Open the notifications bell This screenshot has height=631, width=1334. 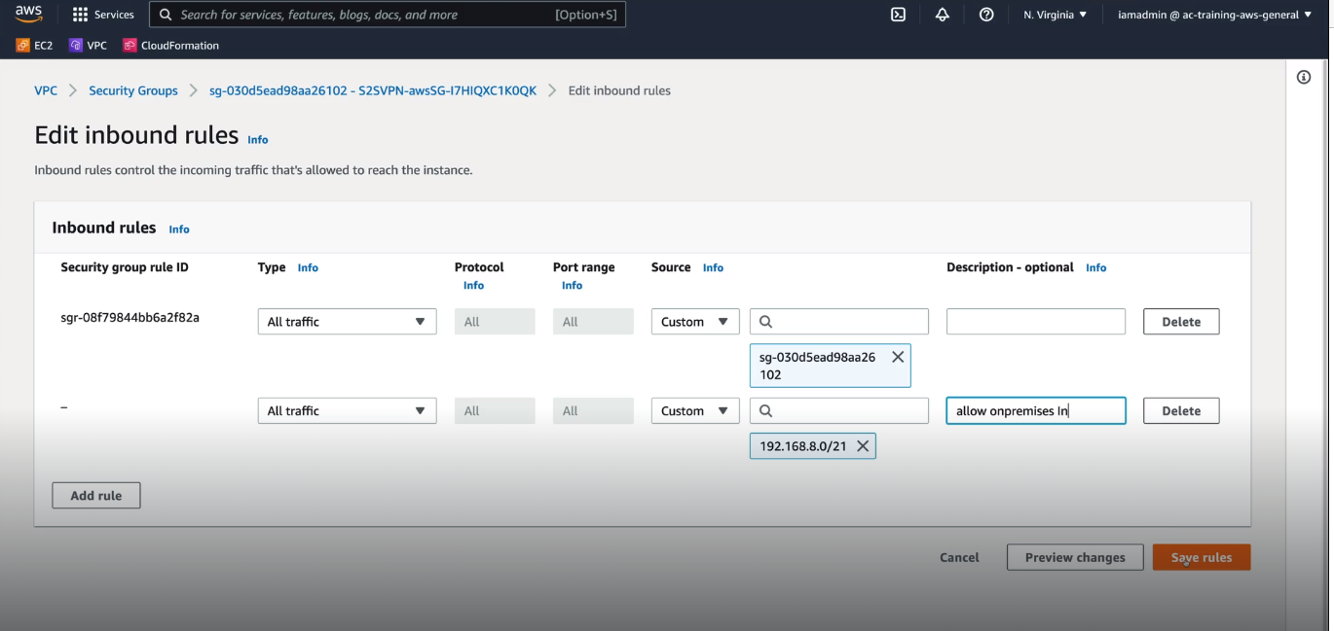click(942, 15)
